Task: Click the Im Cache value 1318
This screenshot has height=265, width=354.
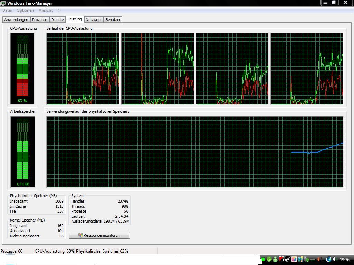Action: tap(59, 206)
